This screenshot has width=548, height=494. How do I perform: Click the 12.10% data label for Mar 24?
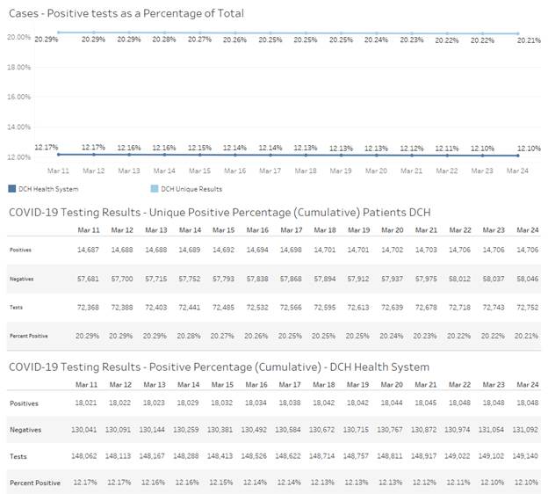530,148
